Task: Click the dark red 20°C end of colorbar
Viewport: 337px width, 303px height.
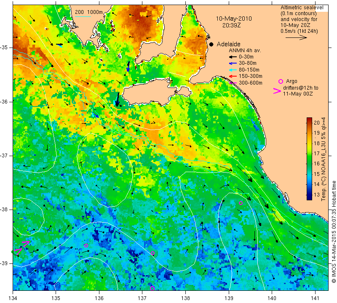Action: pyautogui.click(x=309, y=119)
